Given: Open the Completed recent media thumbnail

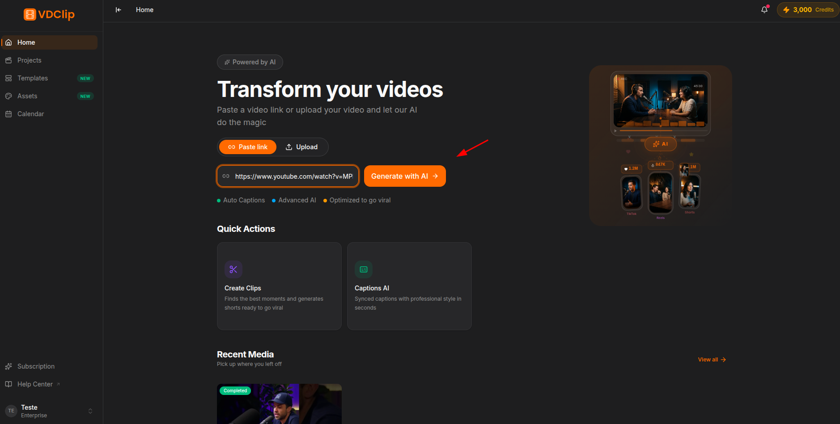Looking at the screenshot, I should click(279, 404).
